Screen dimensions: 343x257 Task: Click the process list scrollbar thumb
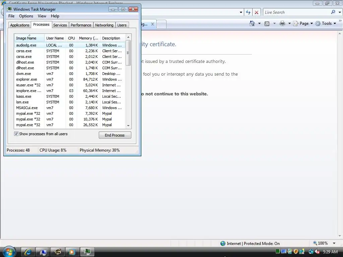[128, 53]
